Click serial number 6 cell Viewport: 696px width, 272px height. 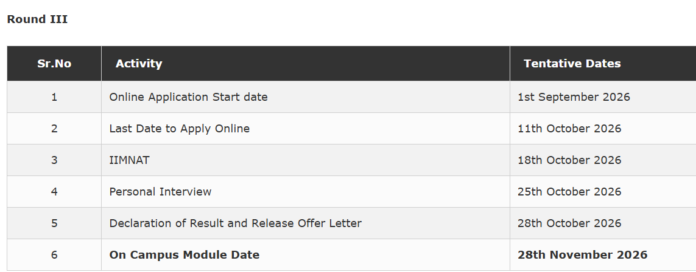(x=54, y=255)
